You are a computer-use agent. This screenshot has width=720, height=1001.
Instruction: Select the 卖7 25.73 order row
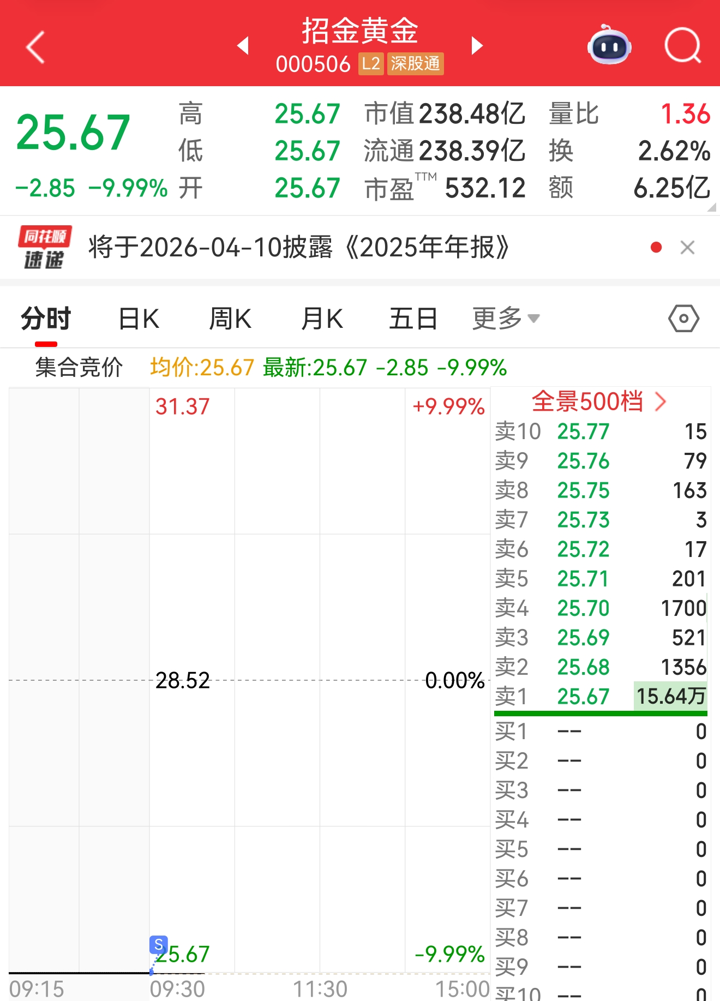601,520
